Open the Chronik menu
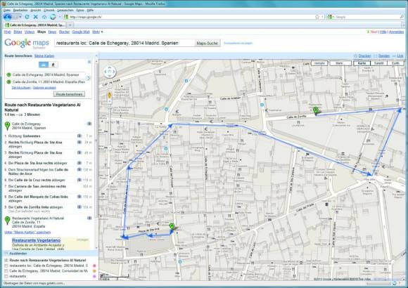The width and height of the screenshot is (408, 288). pyautogui.click(x=49, y=10)
